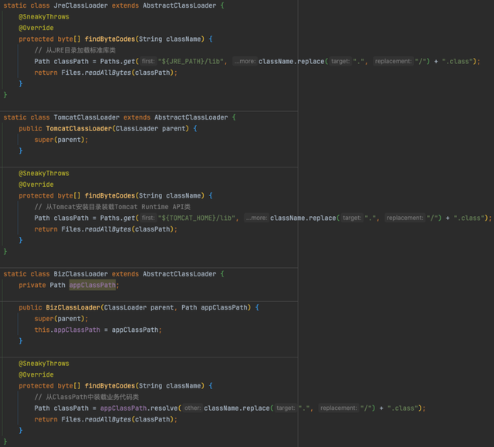Click findByteCodes method name in BizClassLoader
This screenshot has height=447, width=494.
tap(110, 386)
